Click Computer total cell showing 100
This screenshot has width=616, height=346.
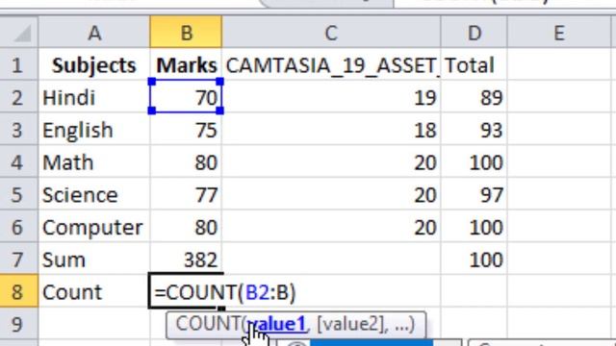pyautogui.click(x=474, y=227)
